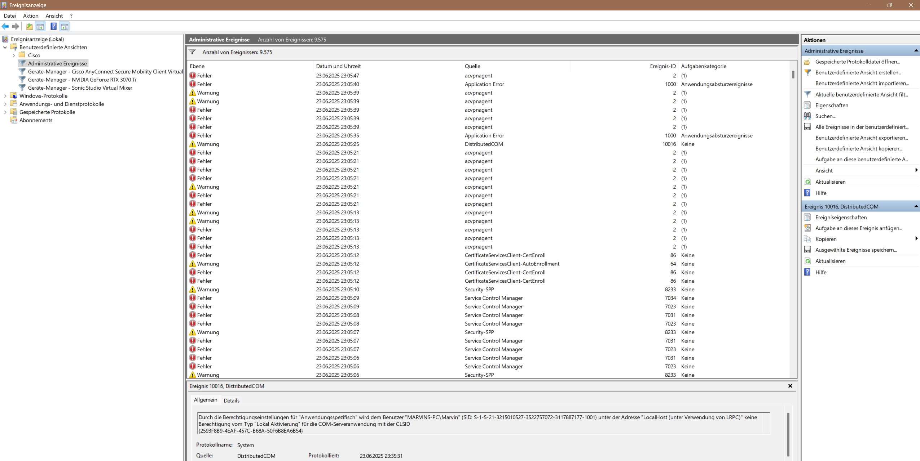Screen dimensions: 920x461
Task: Click Ereigniseigenschaften icon in actions pane
Action: (807, 217)
